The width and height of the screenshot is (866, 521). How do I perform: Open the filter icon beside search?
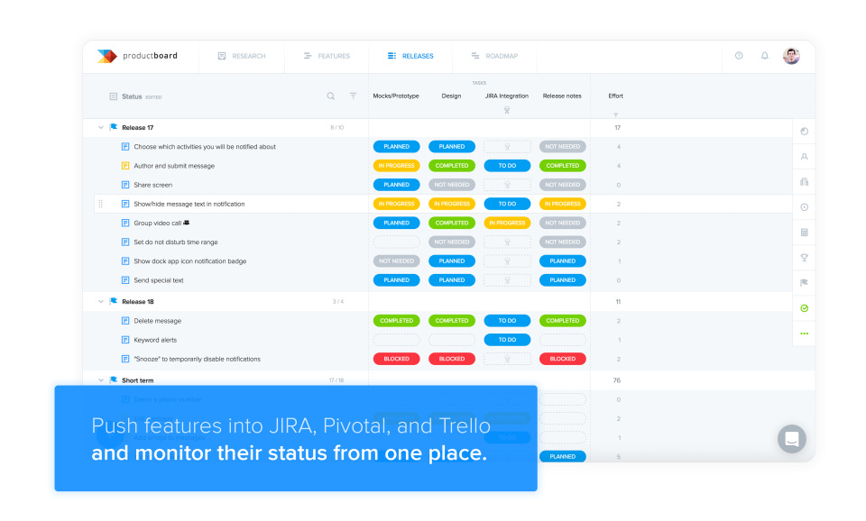click(x=353, y=96)
